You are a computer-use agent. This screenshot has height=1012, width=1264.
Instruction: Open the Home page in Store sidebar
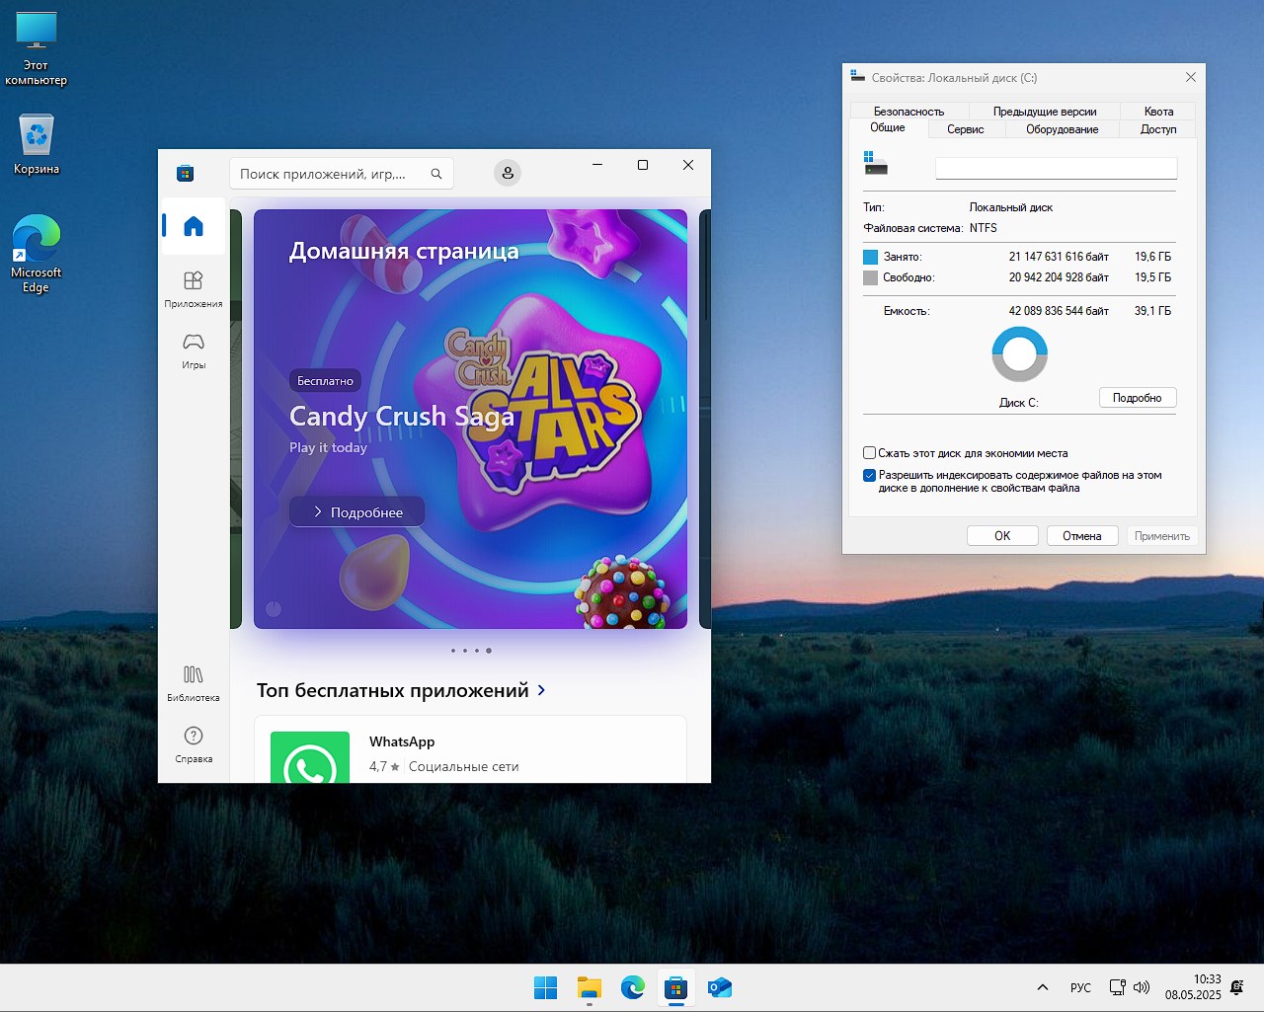pos(194,226)
